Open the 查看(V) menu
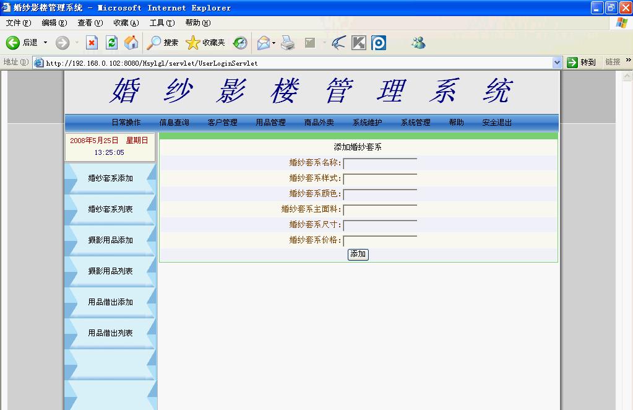The image size is (633, 410). tap(90, 23)
